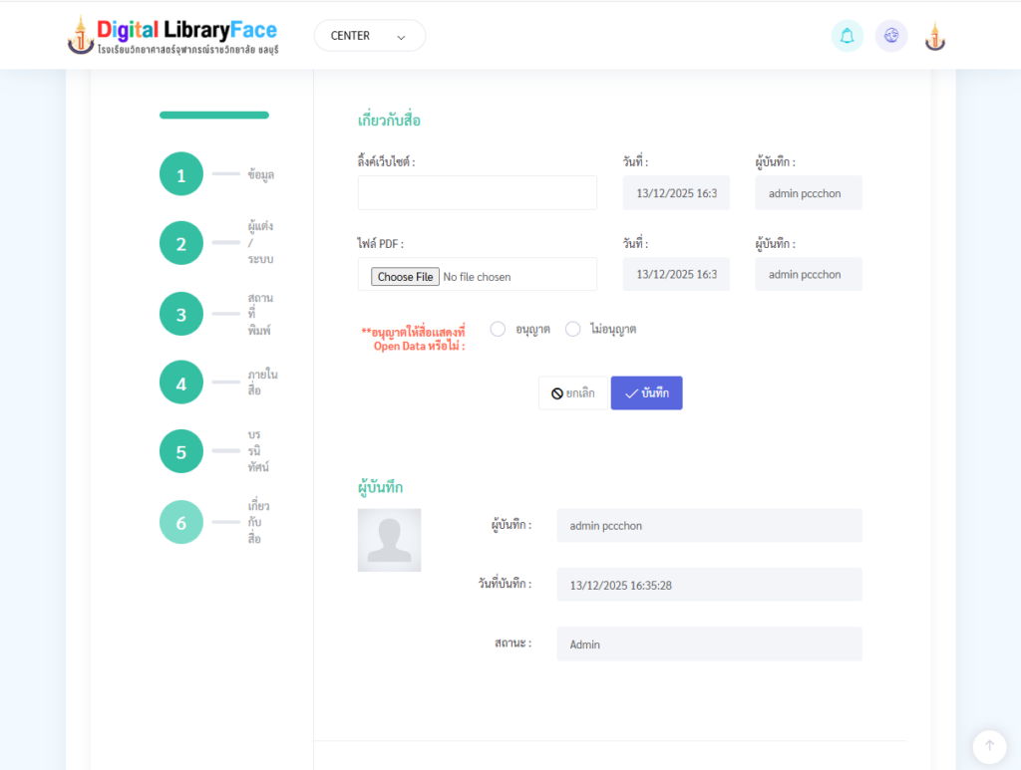Click the user avatar placeholder thumbnail

tap(389, 540)
